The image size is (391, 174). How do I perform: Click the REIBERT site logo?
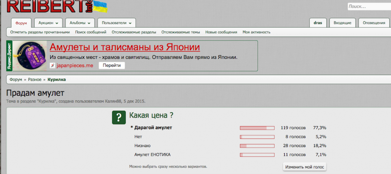49,6
